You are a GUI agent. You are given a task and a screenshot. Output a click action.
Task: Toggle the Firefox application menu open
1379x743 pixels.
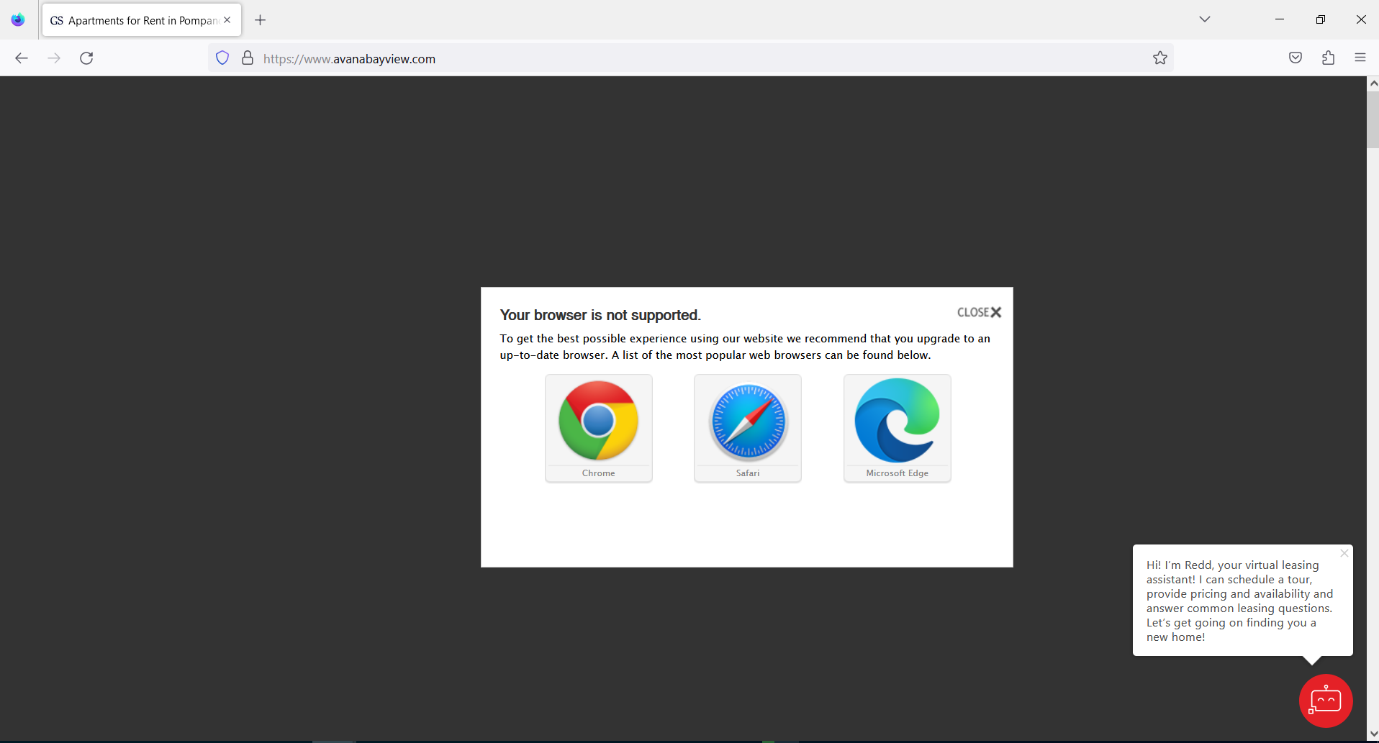pyautogui.click(x=1360, y=58)
